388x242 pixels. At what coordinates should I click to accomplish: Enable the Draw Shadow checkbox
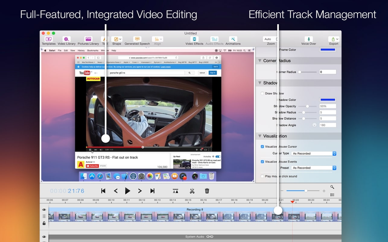262,93
